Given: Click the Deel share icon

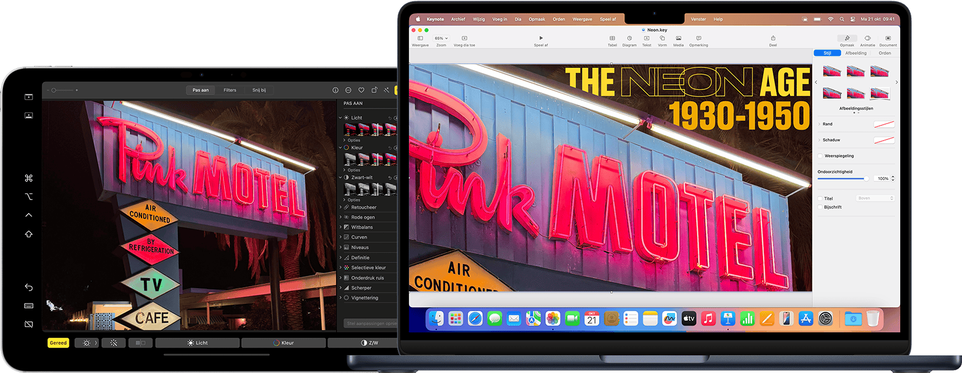Looking at the screenshot, I should click(773, 39).
